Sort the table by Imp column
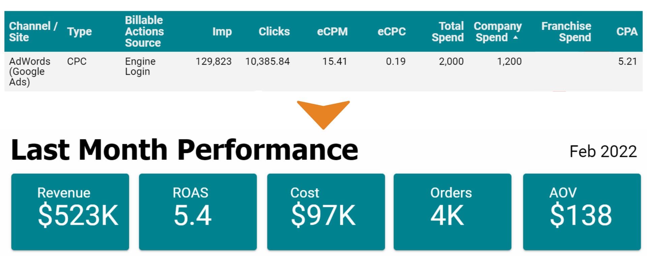 click(222, 32)
